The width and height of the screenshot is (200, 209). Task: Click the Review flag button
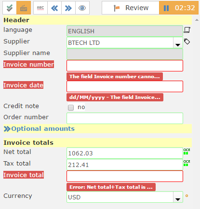pos(131,8)
